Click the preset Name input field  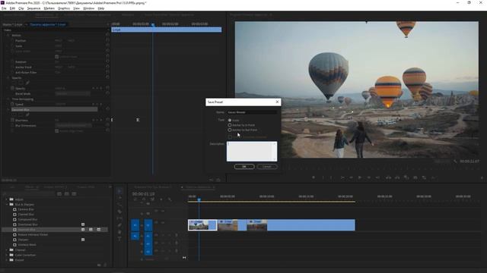(x=252, y=112)
